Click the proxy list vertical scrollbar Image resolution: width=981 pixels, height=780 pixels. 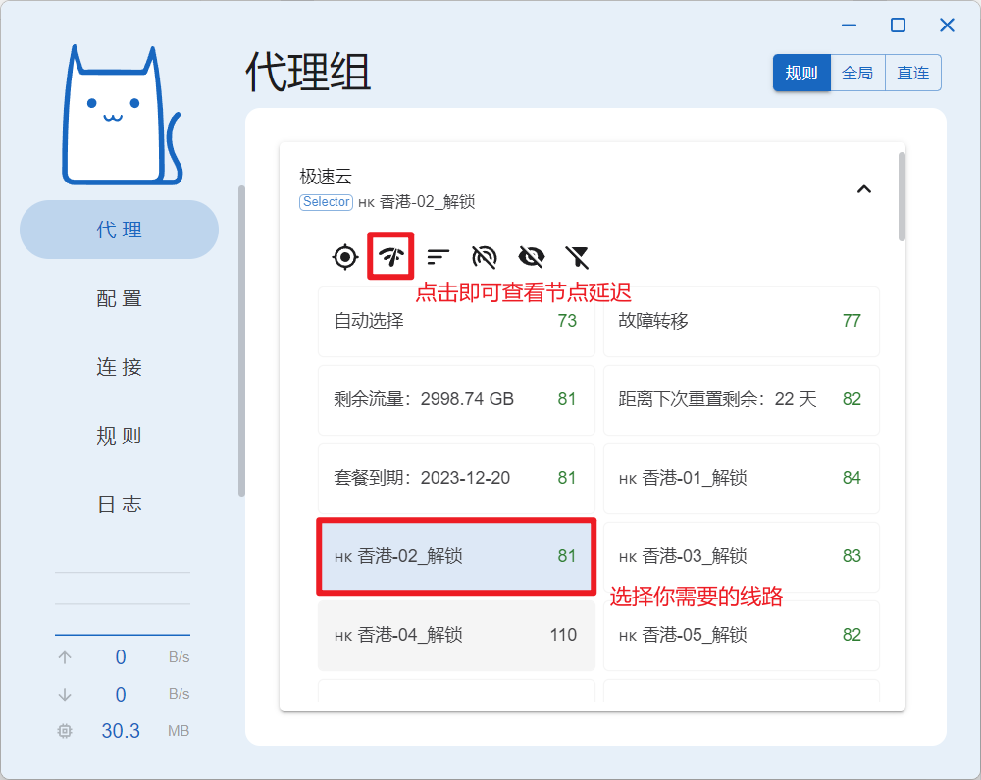[x=902, y=196]
